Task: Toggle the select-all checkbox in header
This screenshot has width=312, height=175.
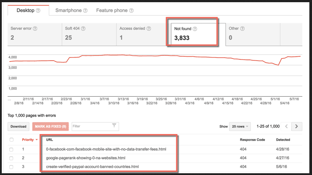Action: (11, 140)
